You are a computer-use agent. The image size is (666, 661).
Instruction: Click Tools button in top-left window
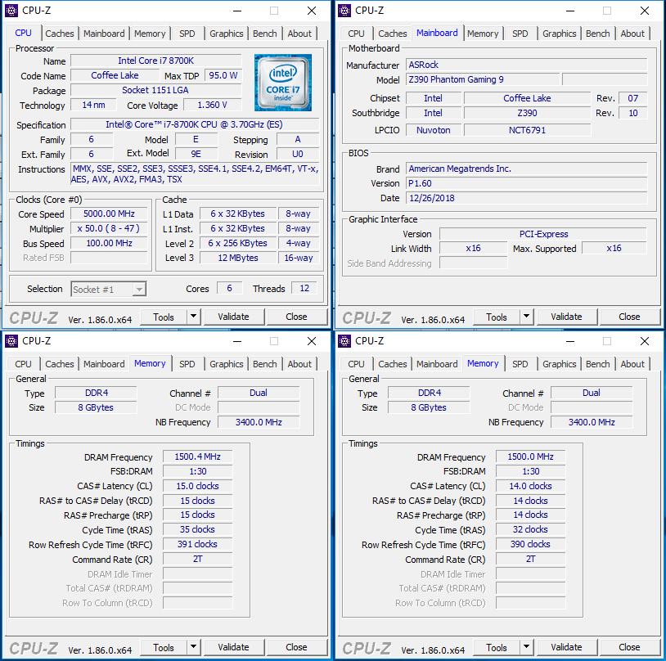[x=164, y=317]
